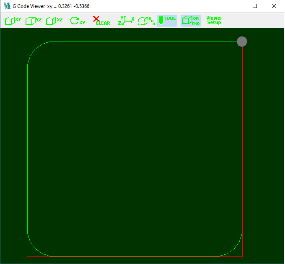The image size is (285, 264).
Task: Switch to the XZ plane view
Action: (54, 21)
